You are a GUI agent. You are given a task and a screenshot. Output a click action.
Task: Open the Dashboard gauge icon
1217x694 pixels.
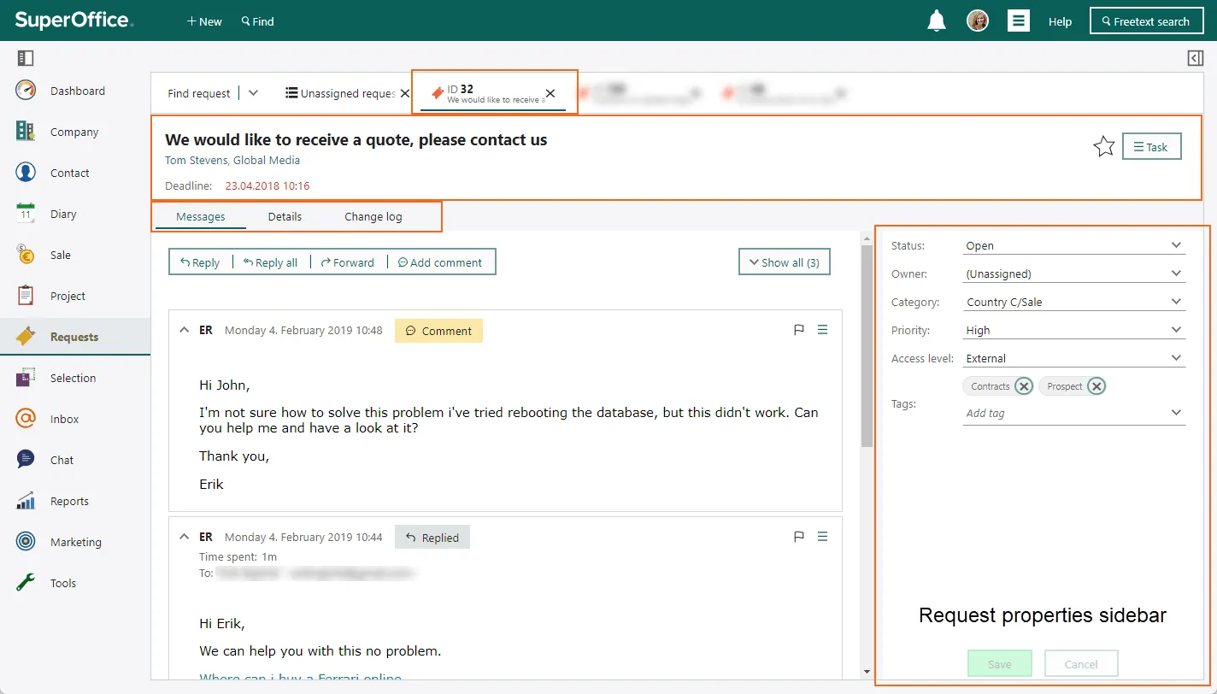[x=26, y=91]
